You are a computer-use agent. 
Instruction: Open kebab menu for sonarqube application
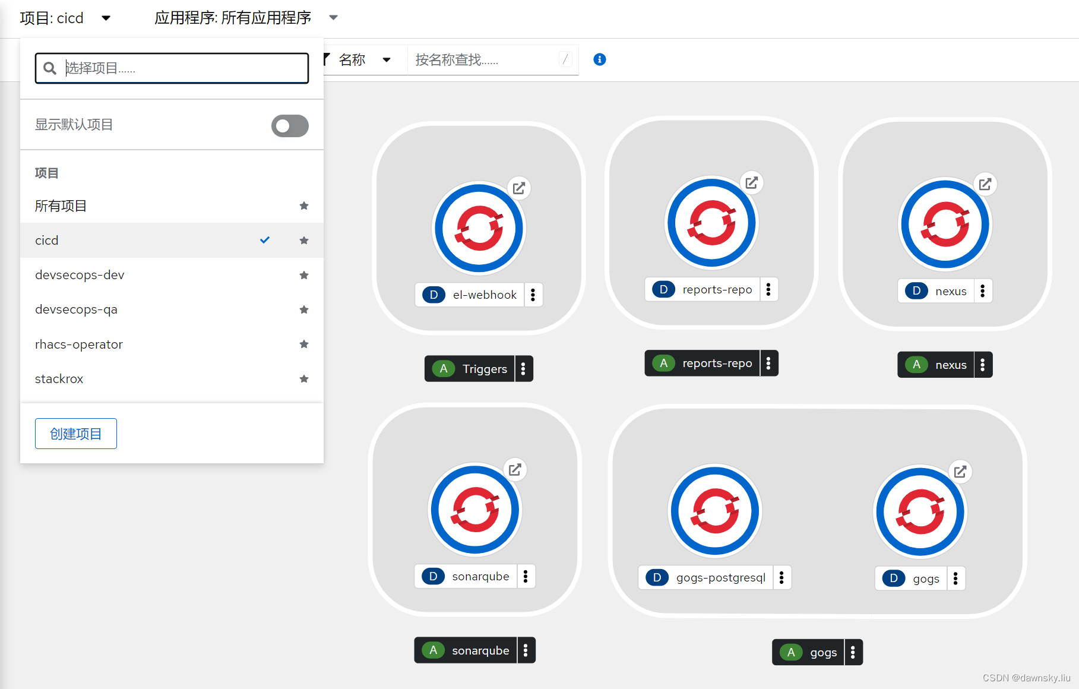[x=526, y=650]
